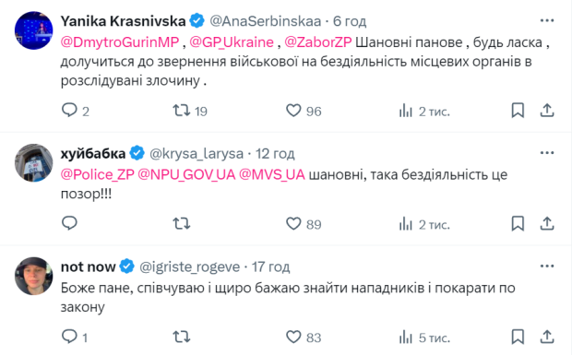Bookmark Yanika Krasnivska's tweet
The height and width of the screenshot is (355, 572).
pos(518,111)
